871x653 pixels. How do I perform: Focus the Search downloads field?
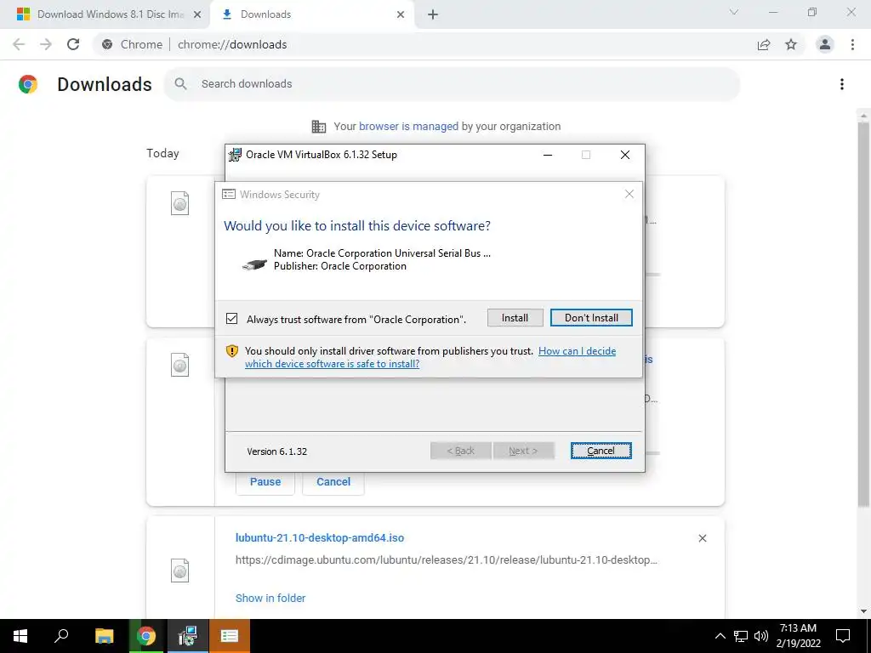click(x=452, y=84)
